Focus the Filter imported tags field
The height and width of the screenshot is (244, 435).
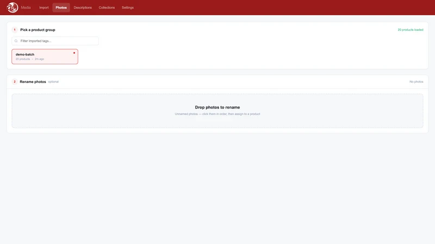click(x=55, y=41)
